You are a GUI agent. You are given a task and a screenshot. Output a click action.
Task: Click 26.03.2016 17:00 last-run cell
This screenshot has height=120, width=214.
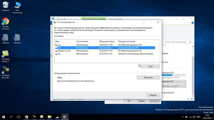[106, 45]
